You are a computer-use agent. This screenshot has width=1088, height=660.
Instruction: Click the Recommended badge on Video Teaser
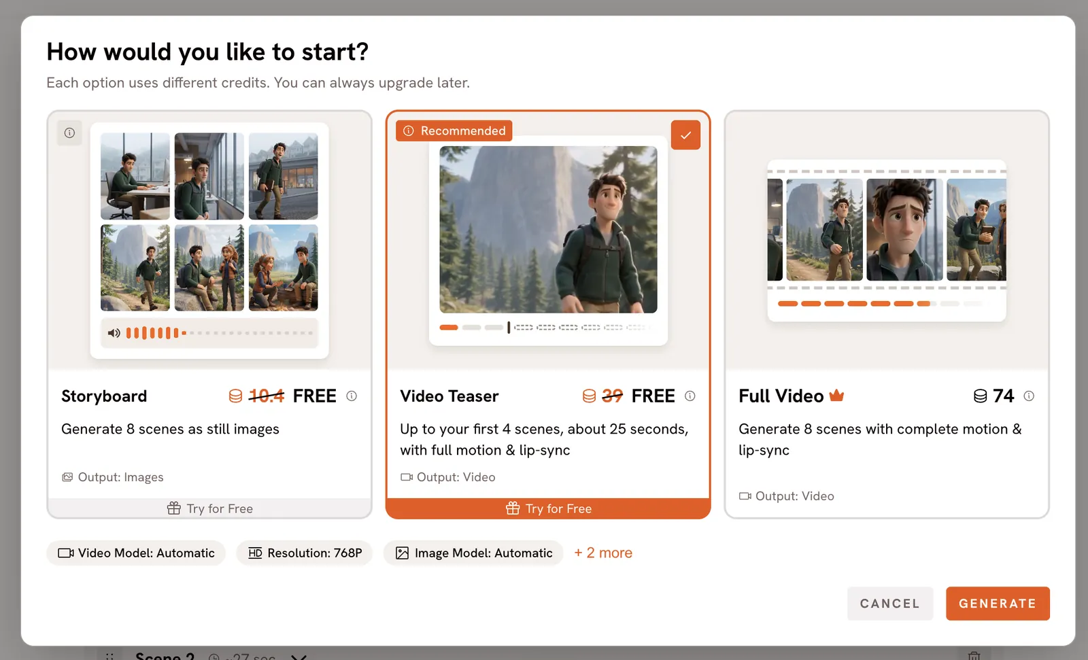454,131
